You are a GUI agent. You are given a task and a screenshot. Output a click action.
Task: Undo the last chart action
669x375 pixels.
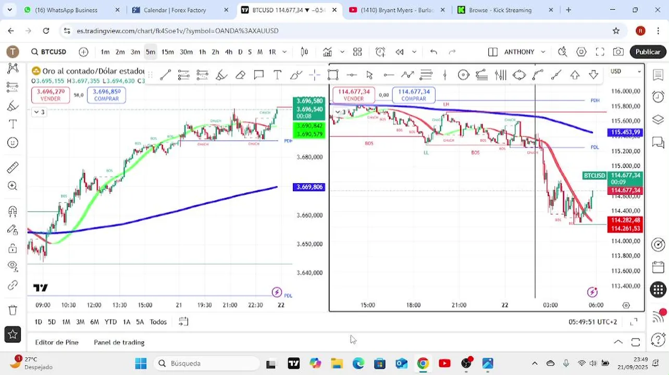click(x=433, y=52)
